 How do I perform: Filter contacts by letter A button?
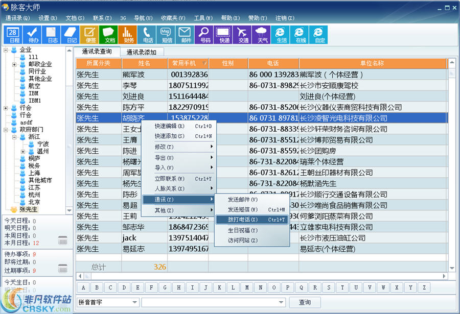pos(83,287)
